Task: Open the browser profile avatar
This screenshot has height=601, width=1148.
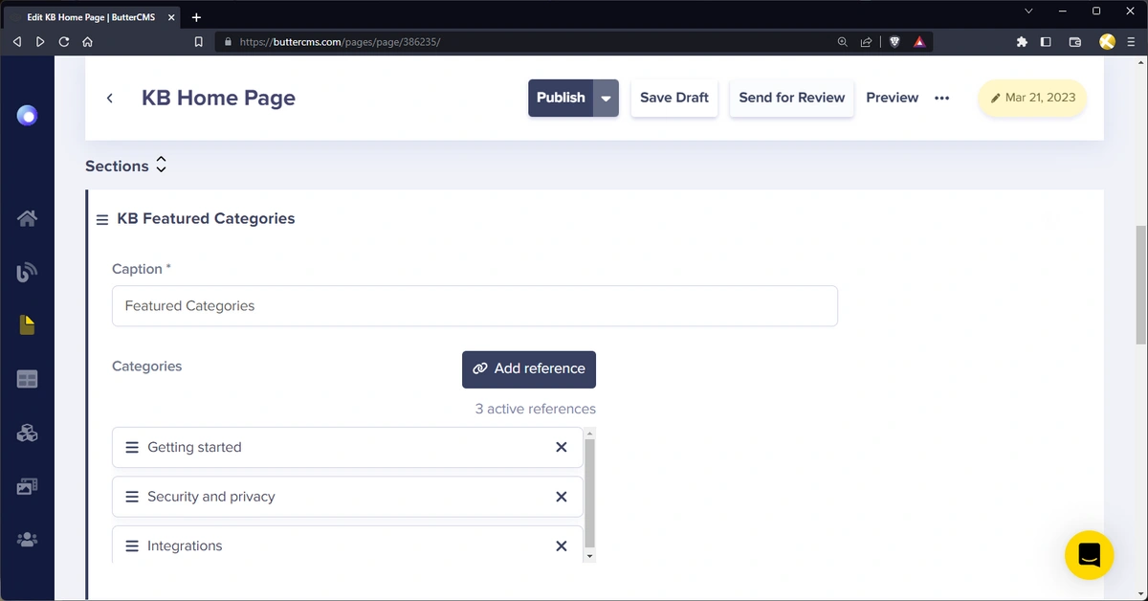Action: click(x=1108, y=41)
